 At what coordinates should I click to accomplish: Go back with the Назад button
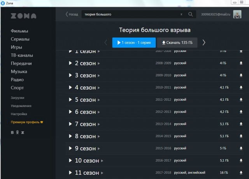[x=72, y=14]
